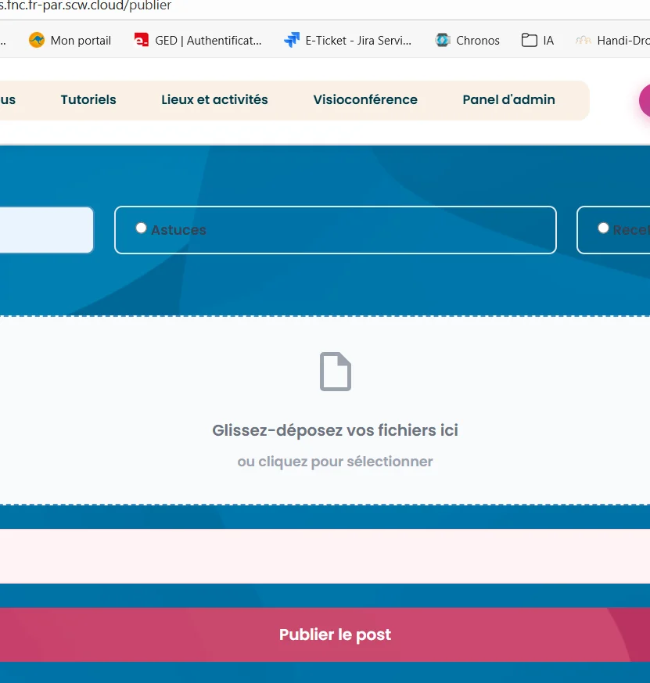The image size is (650, 683).
Task: Click the pale pink input field
Action: pyautogui.click(x=325, y=556)
